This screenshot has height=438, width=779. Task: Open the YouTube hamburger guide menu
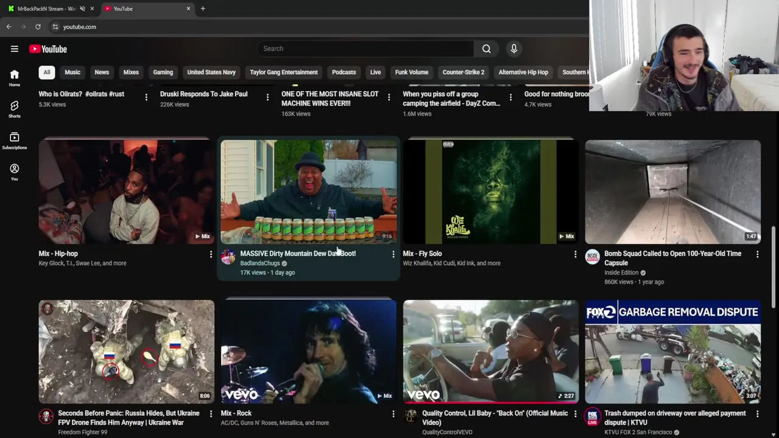tap(15, 49)
